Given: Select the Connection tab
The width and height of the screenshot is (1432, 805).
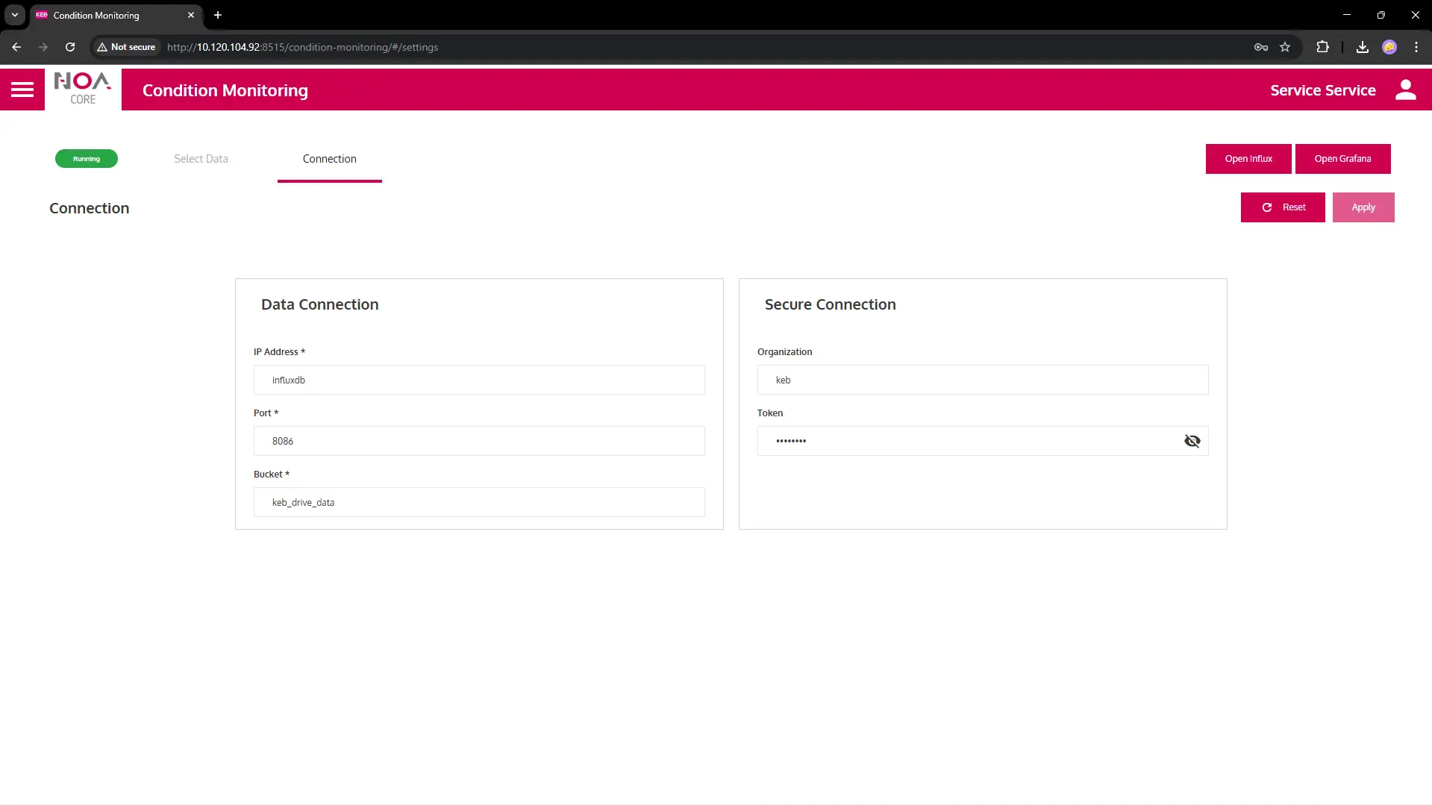Looking at the screenshot, I should point(329,159).
